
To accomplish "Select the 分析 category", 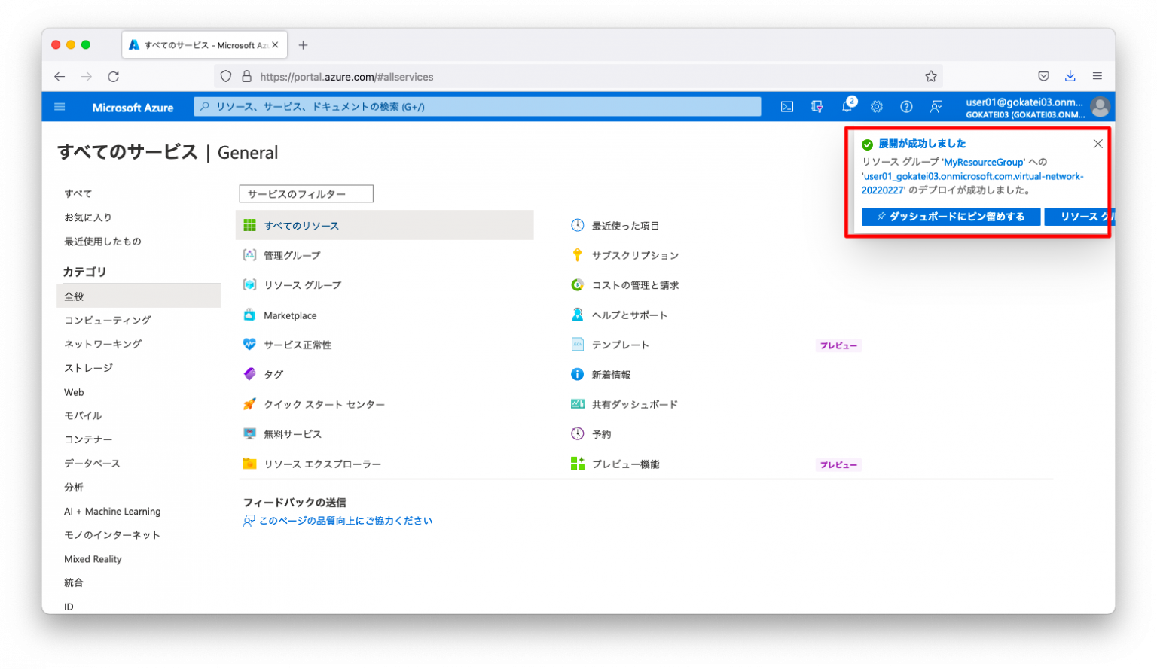I will point(74,488).
